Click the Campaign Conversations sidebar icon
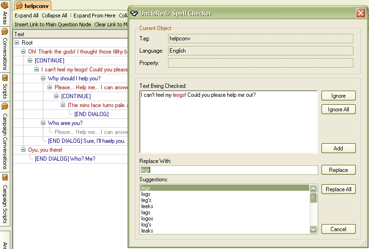This screenshot has width=369, height=249. [5, 106]
